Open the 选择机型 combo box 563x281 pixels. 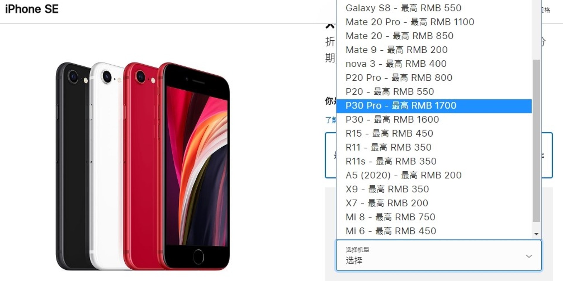(x=439, y=256)
